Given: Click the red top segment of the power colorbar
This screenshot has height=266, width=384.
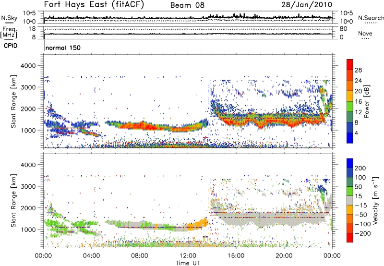Looking at the screenshot, I should pyautogui.click(x=350, y=64).
